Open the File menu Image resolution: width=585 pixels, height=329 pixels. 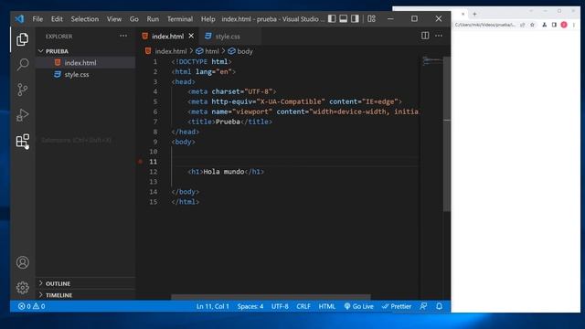[x=37, y=19]
